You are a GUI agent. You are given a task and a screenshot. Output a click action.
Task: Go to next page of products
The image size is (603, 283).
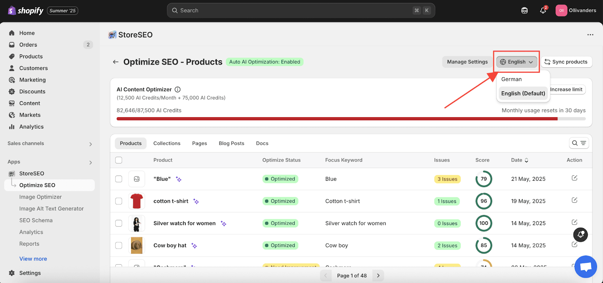coord(378,275)
